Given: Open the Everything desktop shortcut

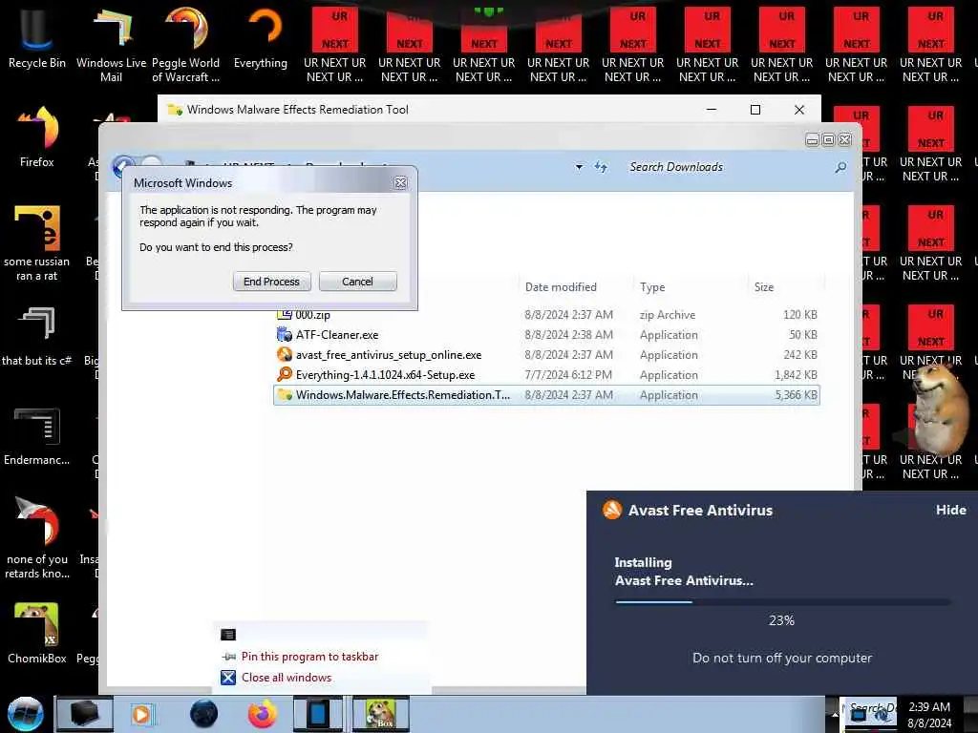Looking at the screenshot, I should (x=260, y=36).
